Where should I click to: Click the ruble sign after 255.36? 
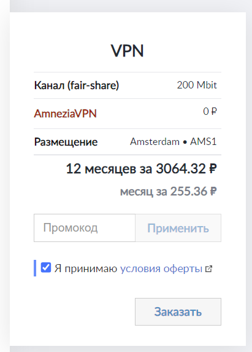(213, 191)
